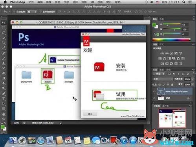Click the Navigator panel preview thumbnail
Image resolution: width=196 pixels, height=147 pixels.
point(172,118)
